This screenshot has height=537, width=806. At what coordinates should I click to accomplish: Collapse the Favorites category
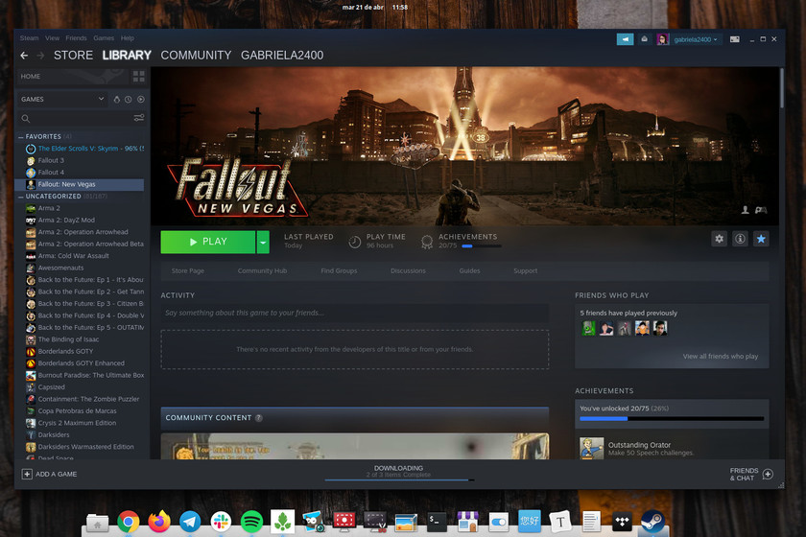coord(20,137)
